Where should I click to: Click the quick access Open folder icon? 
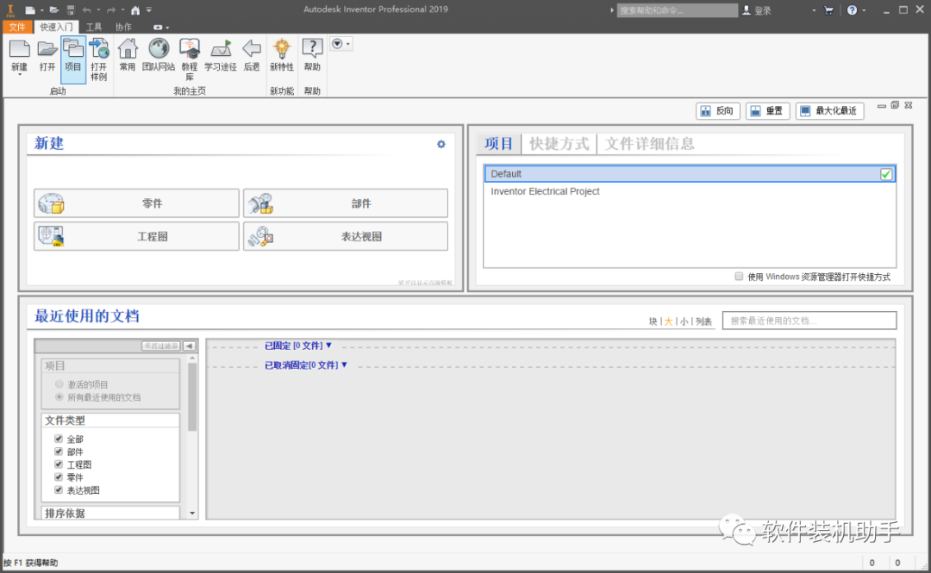coord(54,10)
